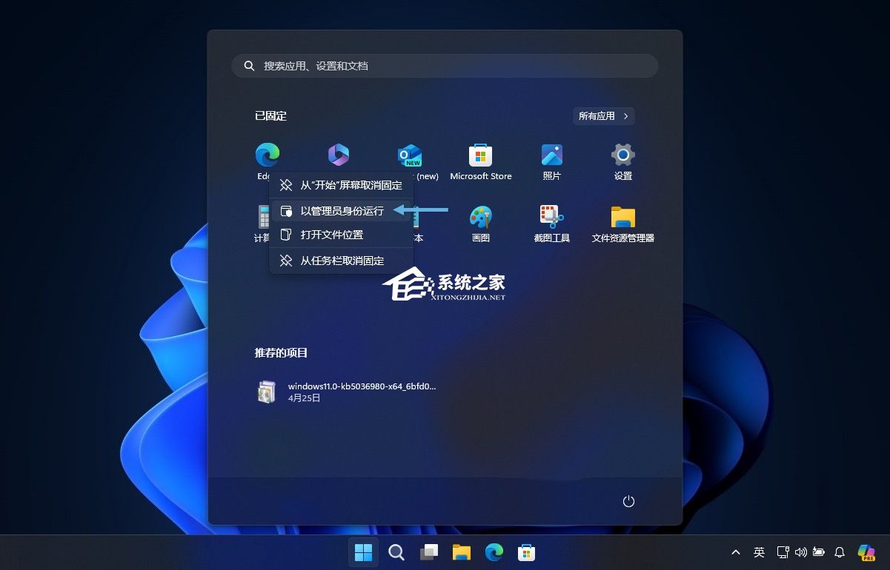Open the recommended windows11.0-kb5036980 file
Viewport: 890px width, 570px height.
[x=347, y=392]
